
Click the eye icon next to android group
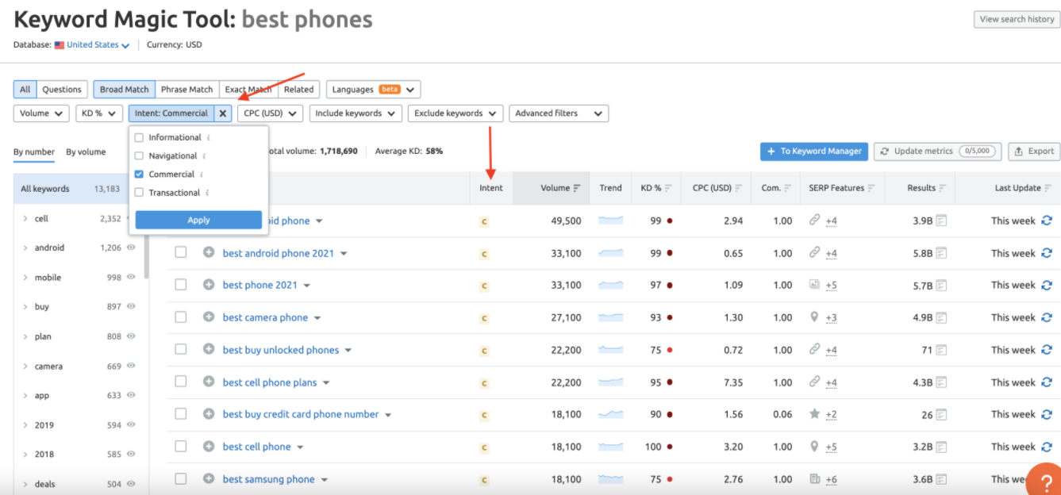click(x=131, y=247)
